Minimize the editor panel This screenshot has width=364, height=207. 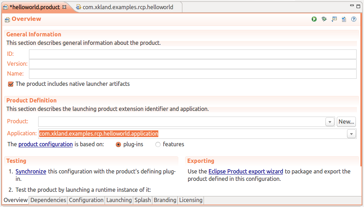click(x=352, y=6)
